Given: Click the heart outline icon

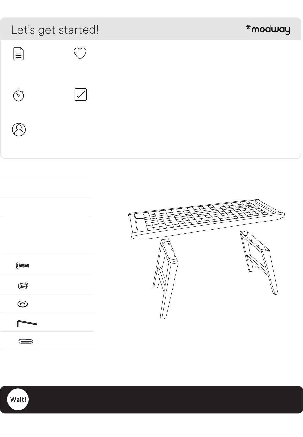Looking at the screenshot, I should 80,53.
